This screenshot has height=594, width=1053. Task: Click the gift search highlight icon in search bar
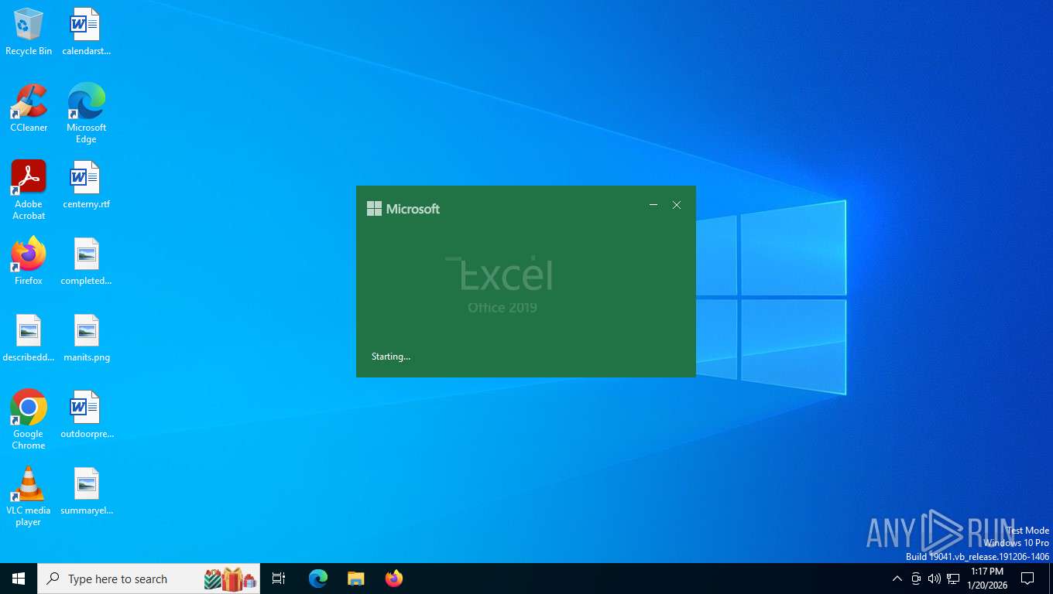[x=230, y=579]
